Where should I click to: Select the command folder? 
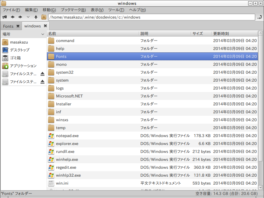tap(152, 41)
